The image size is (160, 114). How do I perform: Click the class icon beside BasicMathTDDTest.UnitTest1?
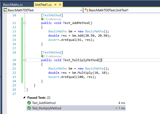86,10
